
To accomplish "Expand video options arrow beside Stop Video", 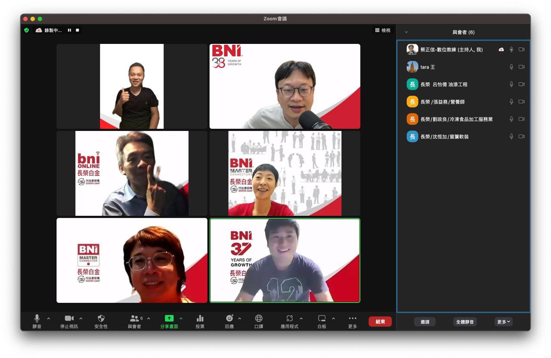I will (x=80, y=318).
